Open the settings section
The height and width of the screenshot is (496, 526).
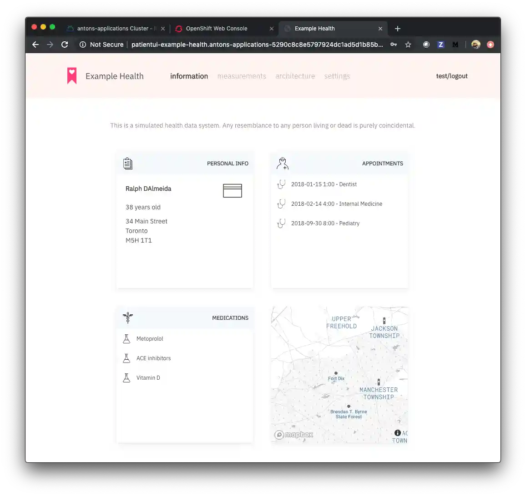[x=337, y=76]
